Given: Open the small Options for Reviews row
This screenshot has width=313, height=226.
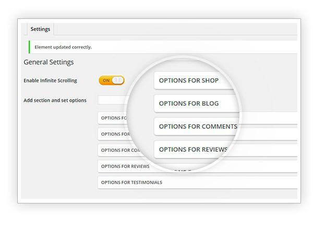Looking at the screenshot, I should pyautogui.click(x=125, y=166).
